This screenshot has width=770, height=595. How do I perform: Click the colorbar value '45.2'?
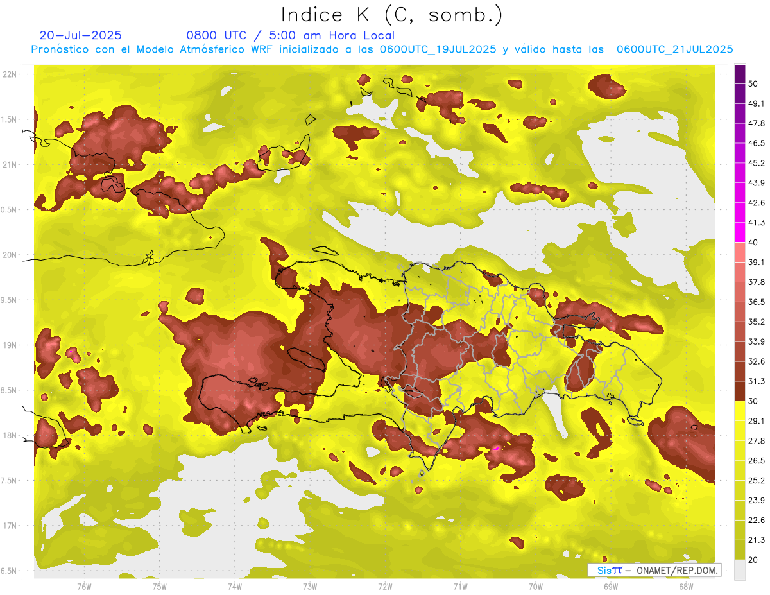click(757, 163)
